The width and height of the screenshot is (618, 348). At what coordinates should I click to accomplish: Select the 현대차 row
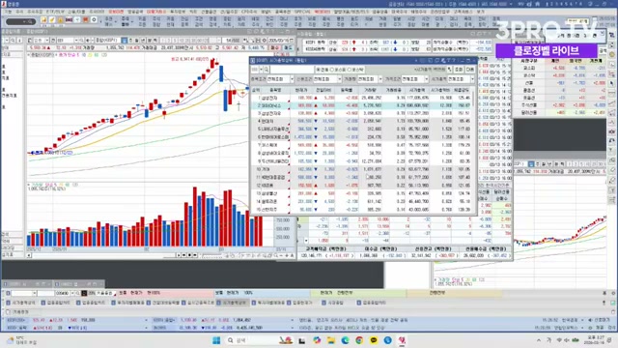coord(360,121)
